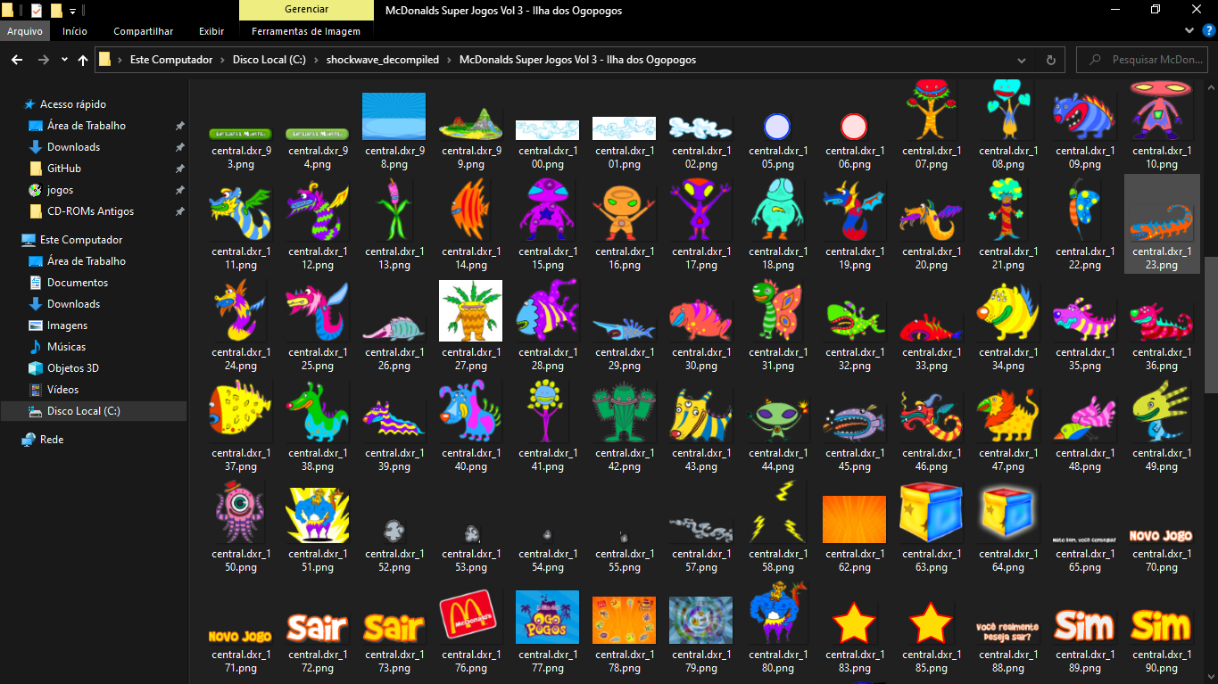Select central.dxr_106.png red circle thumbnail
The width and height of the screenshot is (1218, 684).
click(x=855, y=127)
